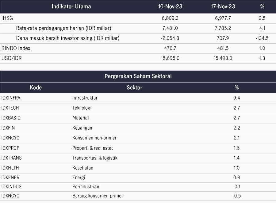
Task: Select the IDXINFRA code cell
Action: pos(11,98)
